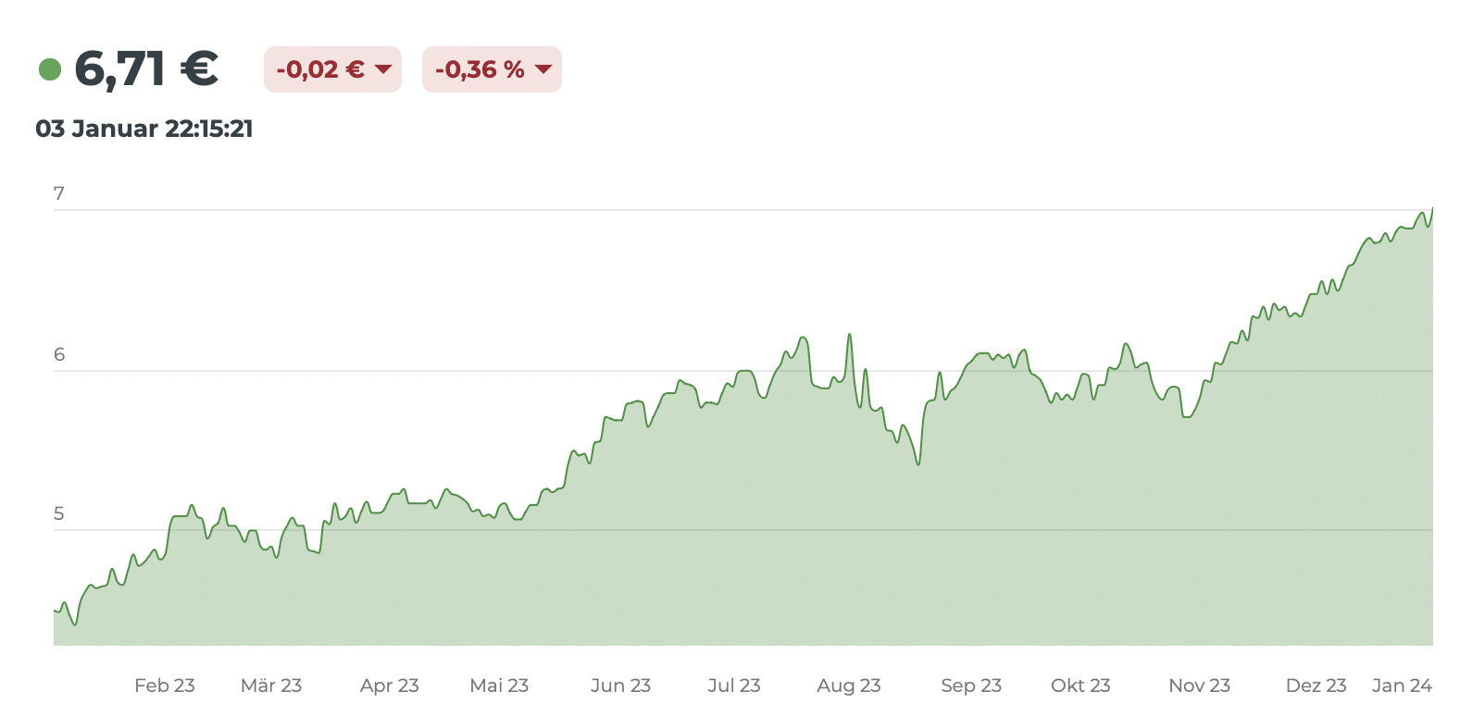1460x716 pixels.
Task: Click the green market status dot
Action: (50, 69)
